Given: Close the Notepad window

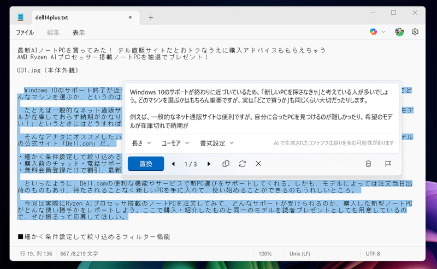Looking at the screenshot, I should click(415, 13).
